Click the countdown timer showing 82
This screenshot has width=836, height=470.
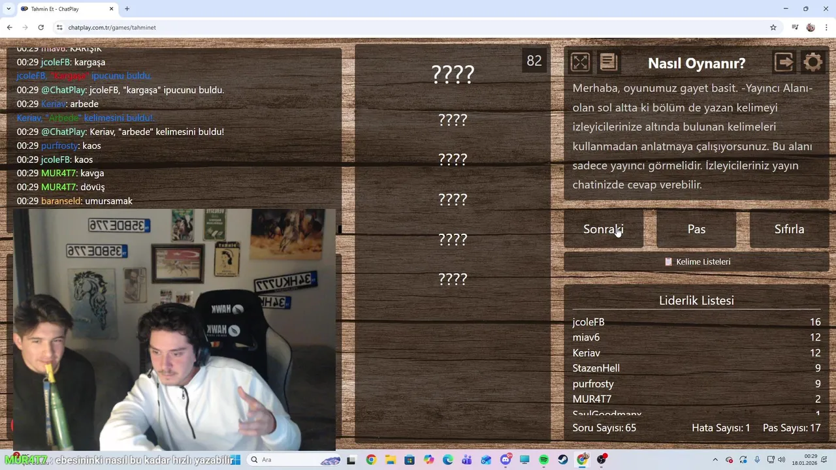click(534, 61)
